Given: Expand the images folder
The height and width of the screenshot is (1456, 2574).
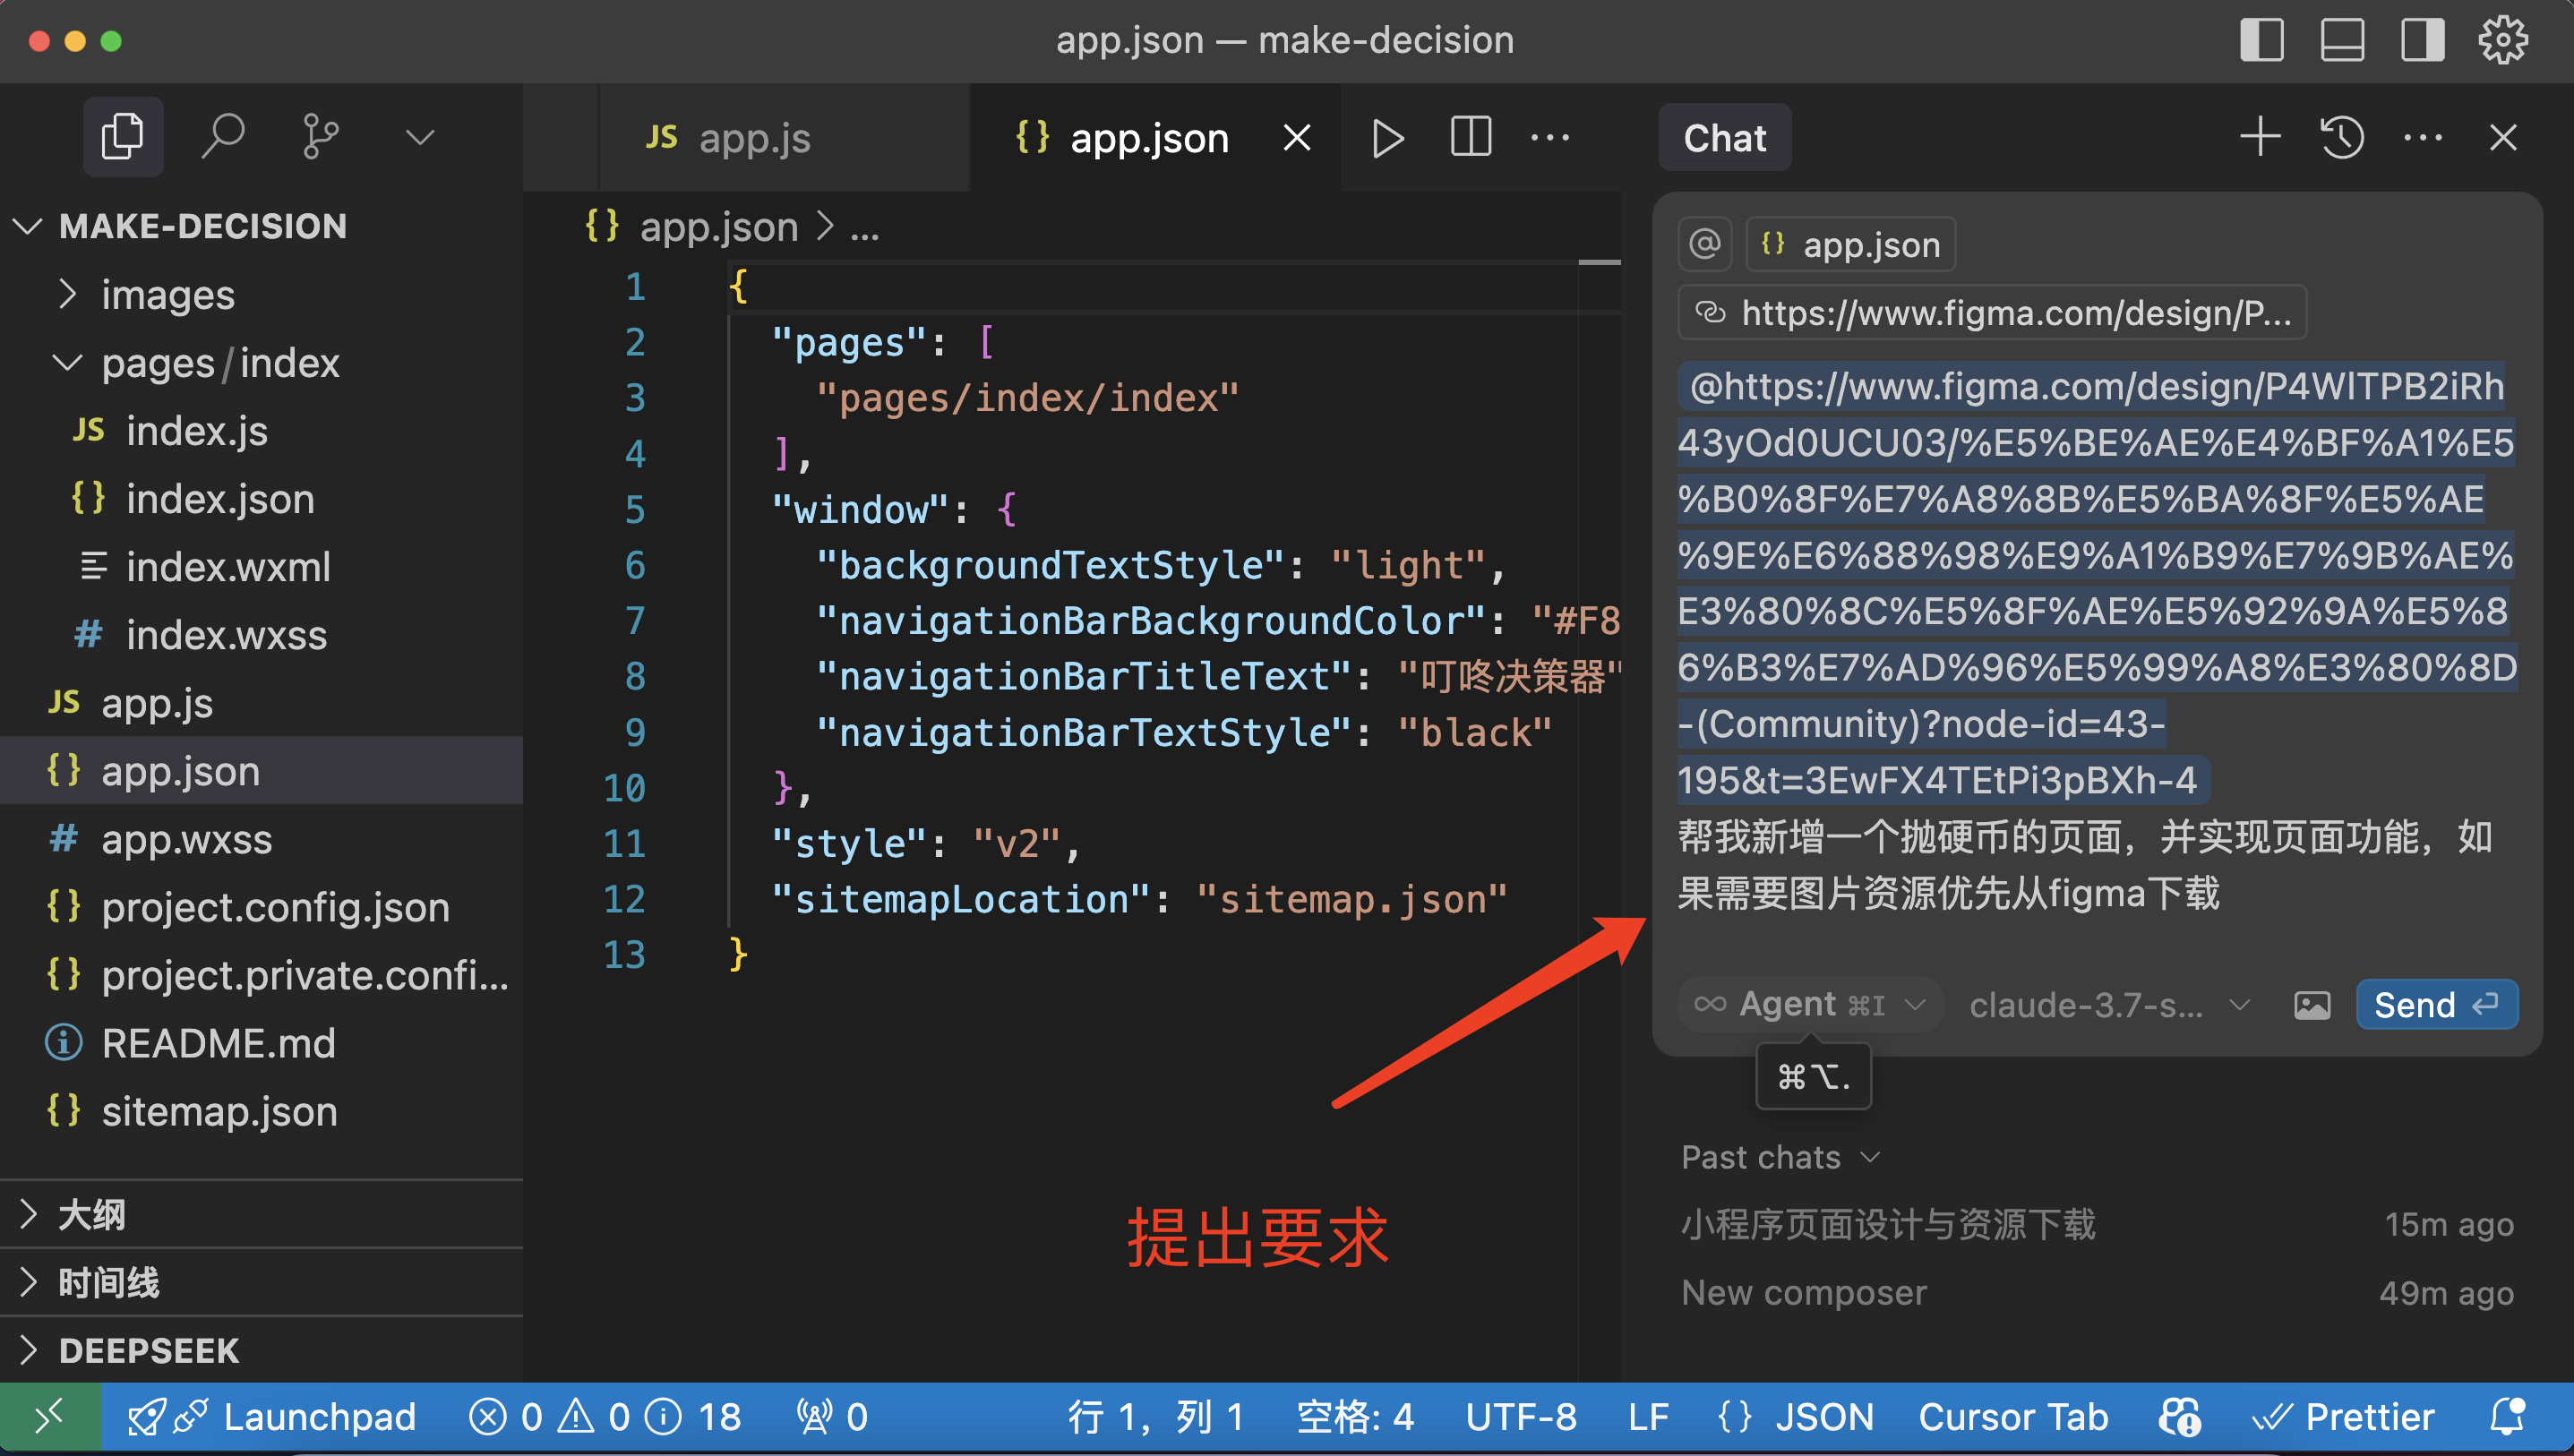Looking at the screenshot, I should tap(262, 294).
